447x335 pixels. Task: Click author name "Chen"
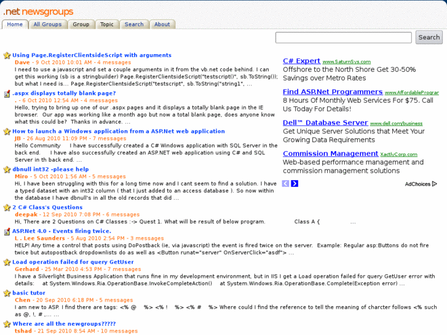pyautogui.click(x=23, y=300)
